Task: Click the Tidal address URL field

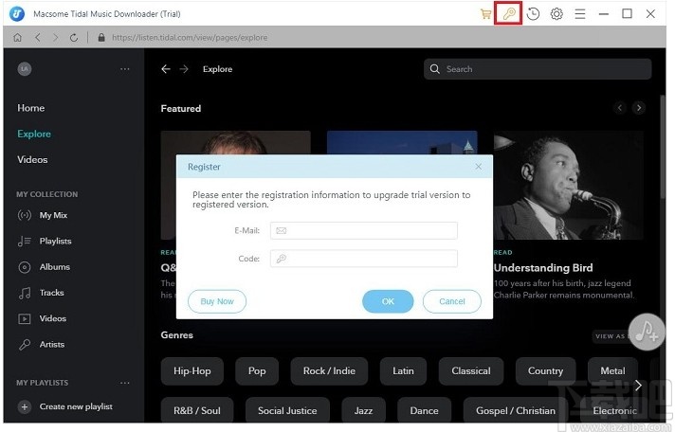Action: point(190,38)
